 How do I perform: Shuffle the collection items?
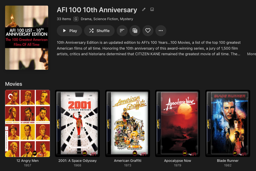pos(99,31)
